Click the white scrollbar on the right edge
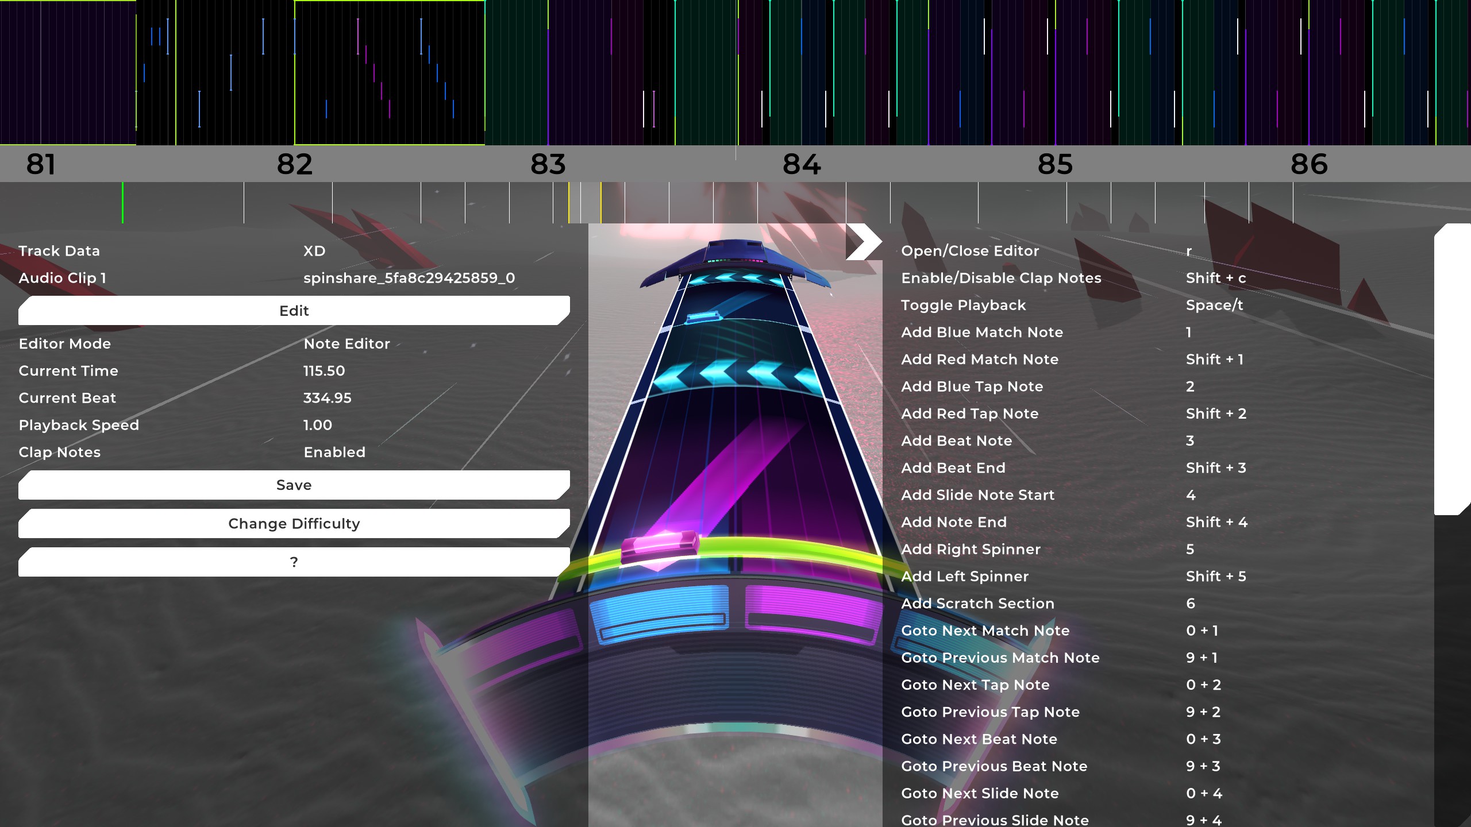 coord(1452,370)
